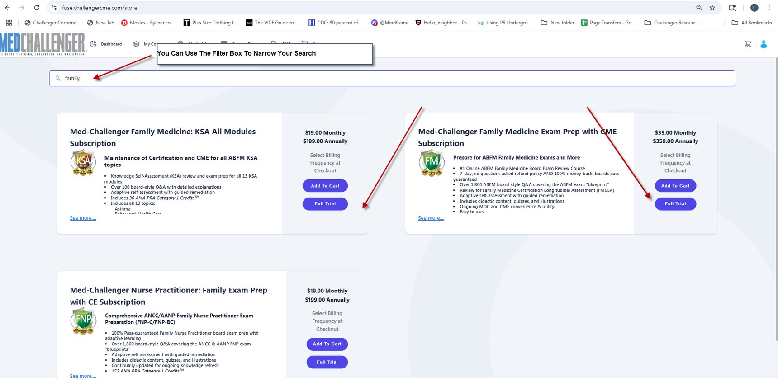This screenshot has width=778, height=382.
Task: Click the filter search box containing family
Action: click(392, 78)
